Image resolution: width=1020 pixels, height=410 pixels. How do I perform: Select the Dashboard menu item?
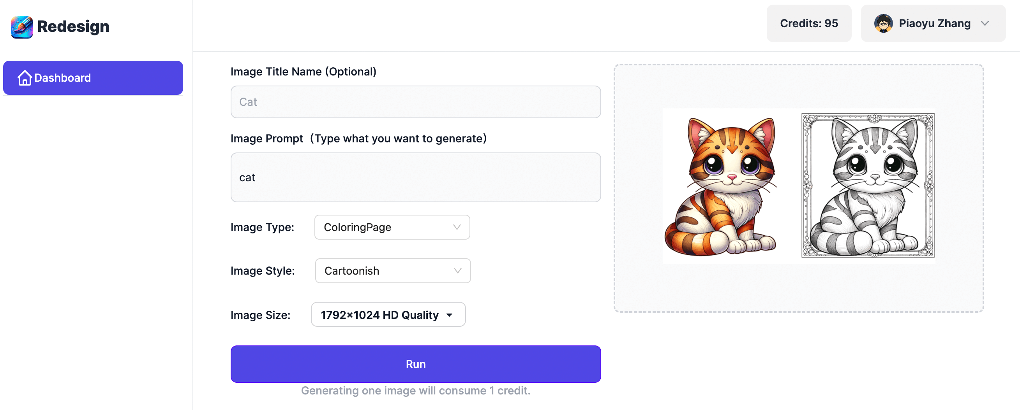click(x=93, y=78)
